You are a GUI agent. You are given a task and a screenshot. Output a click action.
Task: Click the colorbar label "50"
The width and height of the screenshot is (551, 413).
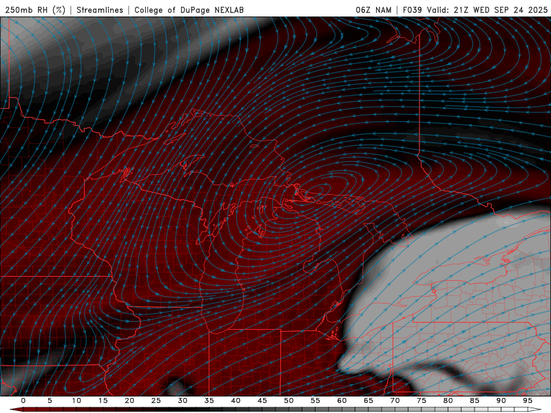point(289,401)
